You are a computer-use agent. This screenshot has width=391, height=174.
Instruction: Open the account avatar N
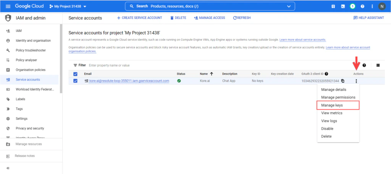[382, 6]
